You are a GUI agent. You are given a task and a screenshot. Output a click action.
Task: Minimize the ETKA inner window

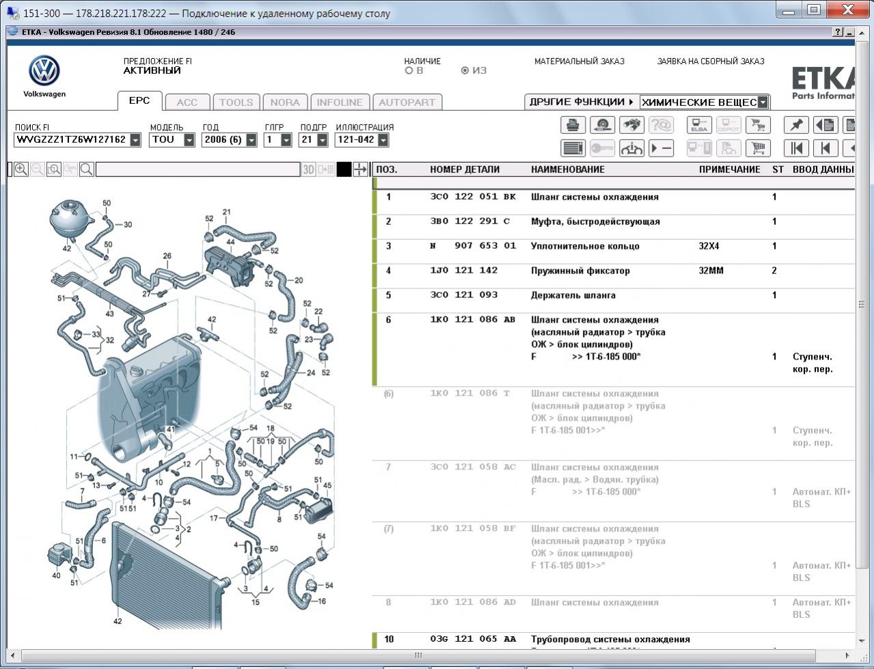(849, 32)
